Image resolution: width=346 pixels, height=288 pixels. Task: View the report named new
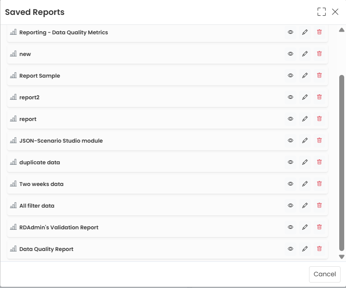click(x=291, y=54)
